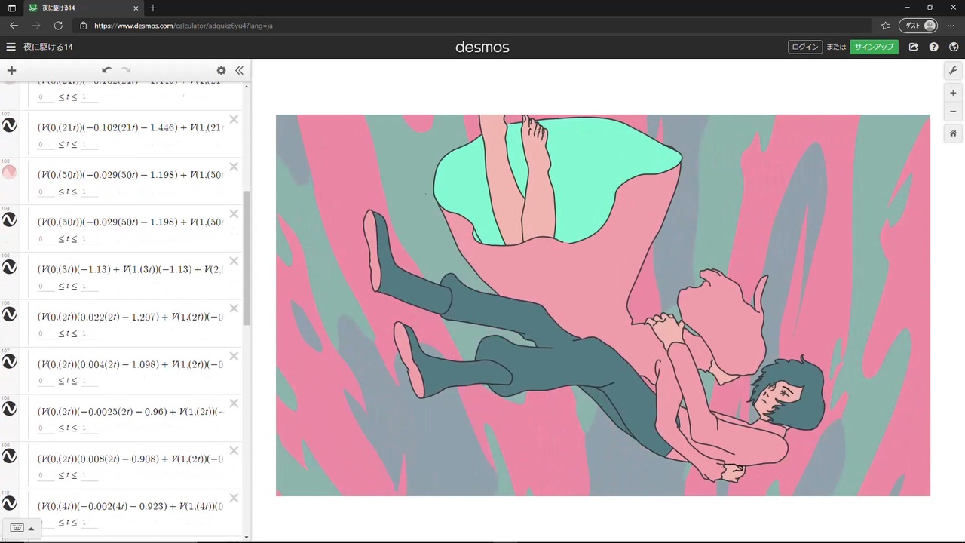The width and height of the screenshot is (965, 543).
Task: Edit expression with 0.008(2t) − 0.908
Action: 130,459
